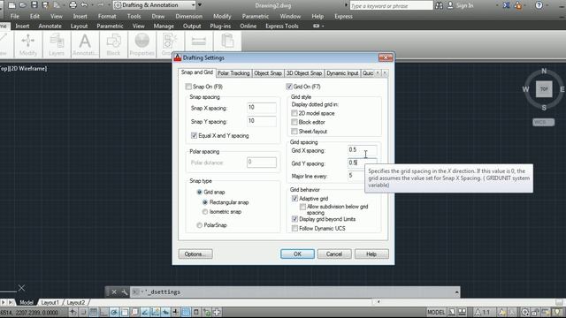The height and width of the screenshot is (318, 566).
Task: Click the Autodesk Exchange X icon
Action: coord(507,5)
